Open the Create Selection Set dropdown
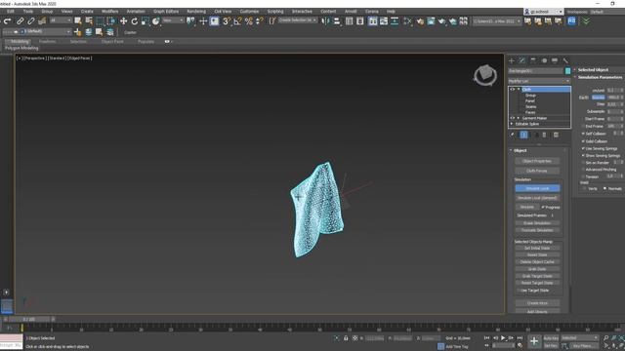Screen dimensions: 625x351 click(x=297, y=20)
